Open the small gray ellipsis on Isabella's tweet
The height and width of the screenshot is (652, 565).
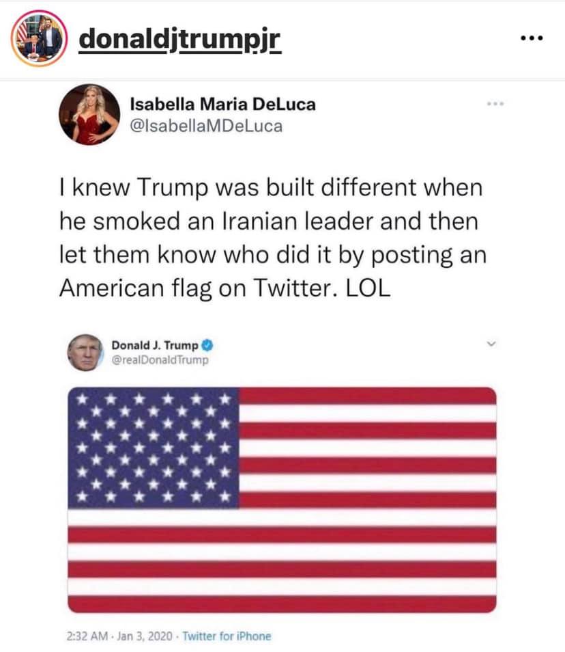[495, 104]
